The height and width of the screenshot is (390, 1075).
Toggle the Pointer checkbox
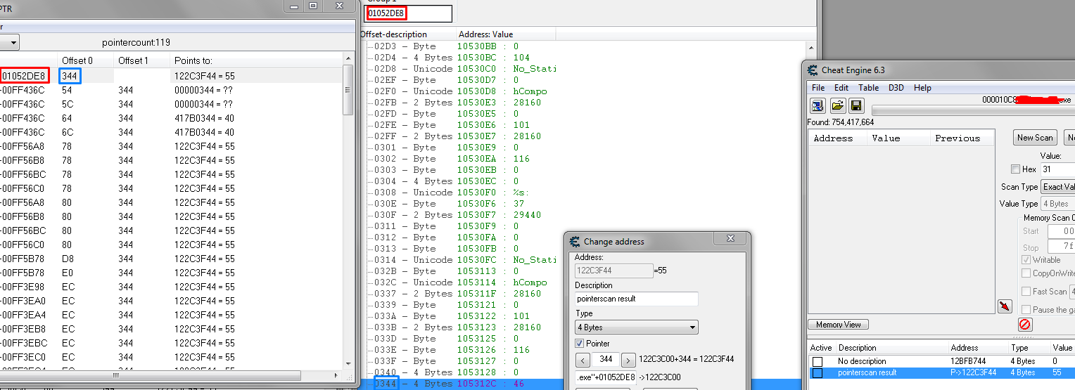580,344
